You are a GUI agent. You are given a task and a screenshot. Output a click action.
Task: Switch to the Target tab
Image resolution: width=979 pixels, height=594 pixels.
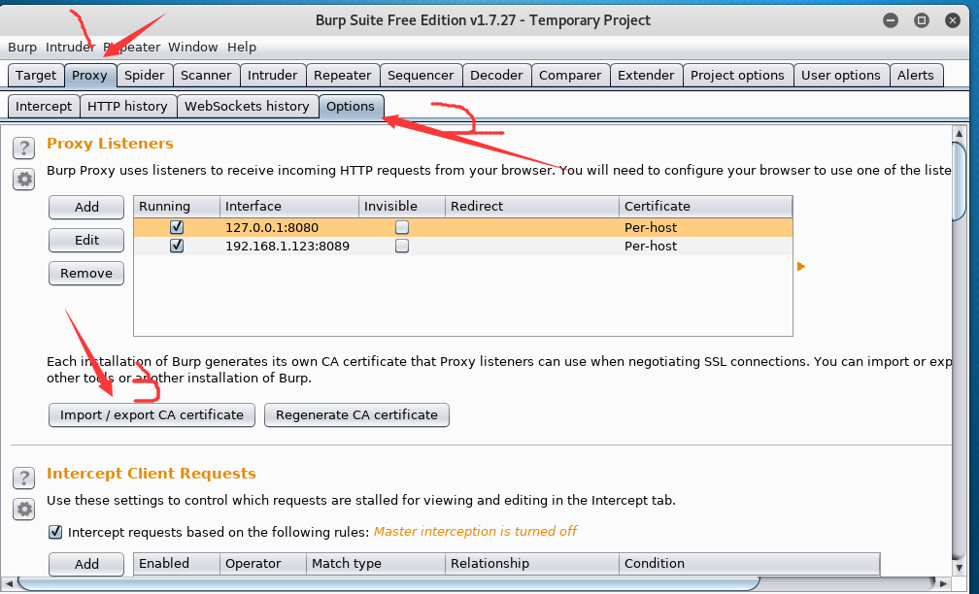[36, 76]
